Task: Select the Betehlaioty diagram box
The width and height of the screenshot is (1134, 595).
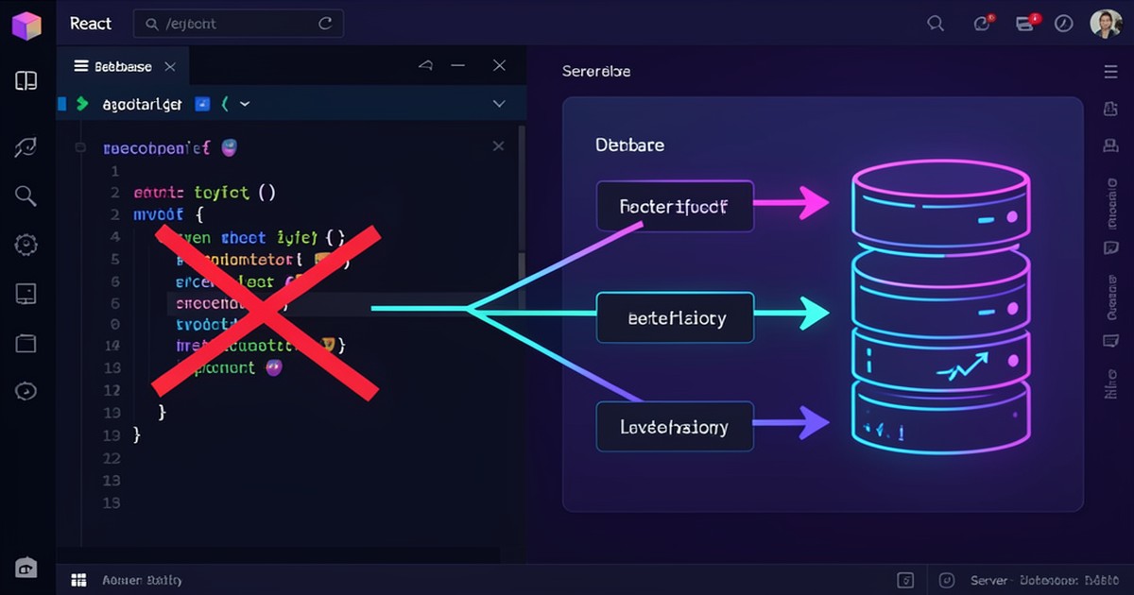Action: [x=675, y=317]
